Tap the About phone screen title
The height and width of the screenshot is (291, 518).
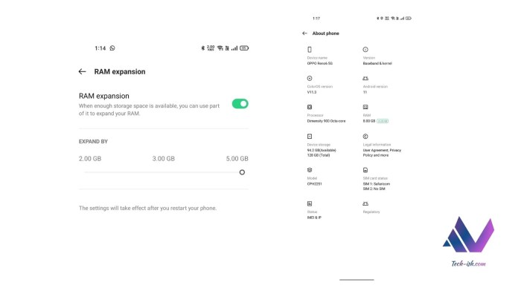(x=326, y=33)
